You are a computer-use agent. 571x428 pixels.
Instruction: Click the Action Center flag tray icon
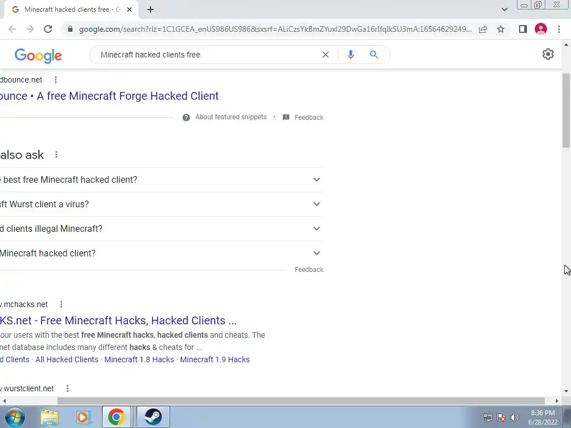point(501,417)
